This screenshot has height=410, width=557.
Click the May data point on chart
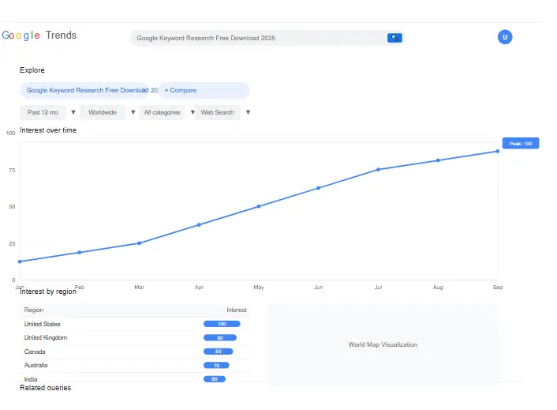[x=259, y=206]
